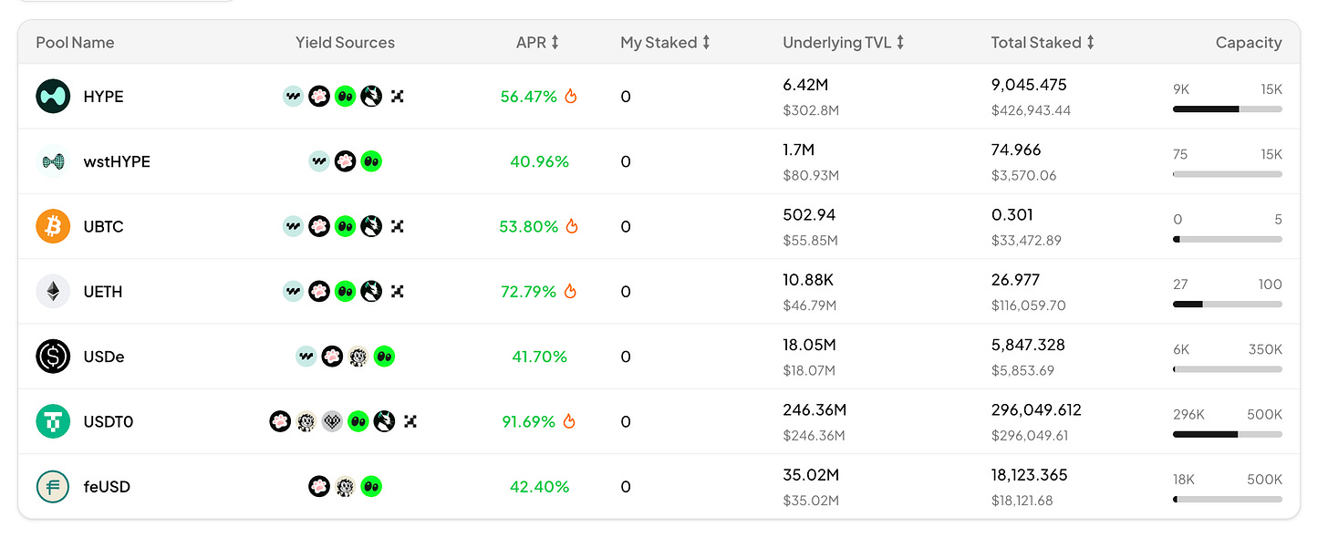
Task: Click the black bird yield icon in UETH row
Action: tap(370, 292)
